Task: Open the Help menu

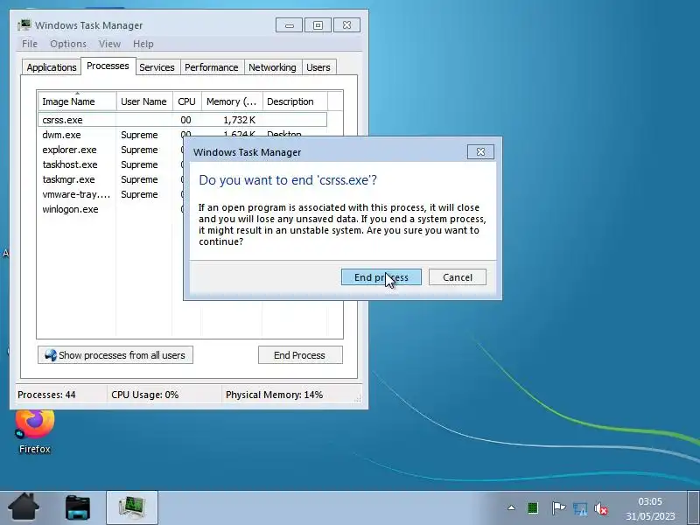Action: pos(143,44)
